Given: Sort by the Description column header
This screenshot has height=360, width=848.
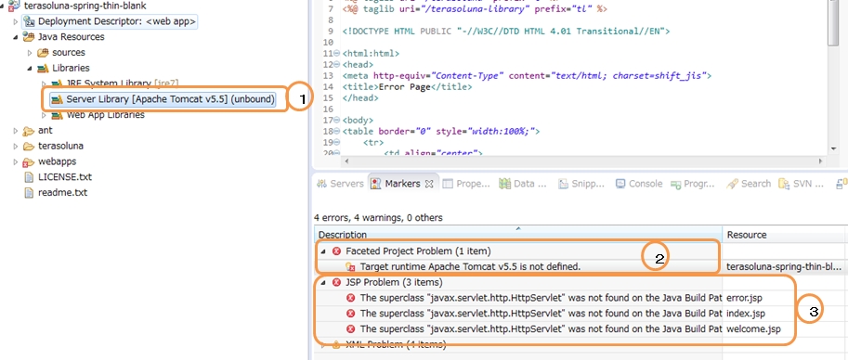Looking at the screenshot, I should 518,235.
